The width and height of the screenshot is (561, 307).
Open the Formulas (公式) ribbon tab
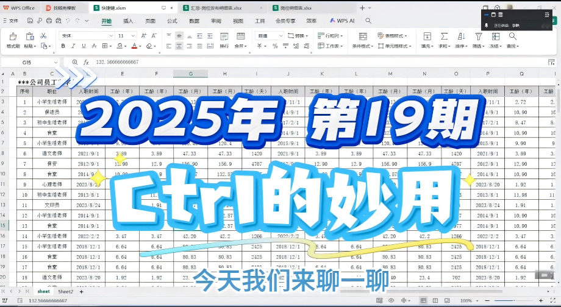[x=172, y=21]
